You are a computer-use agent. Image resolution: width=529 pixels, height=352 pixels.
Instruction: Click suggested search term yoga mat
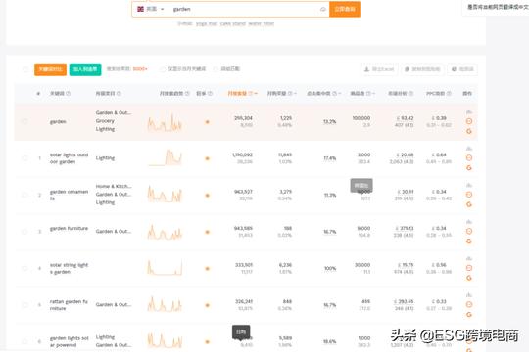point(207,23)
